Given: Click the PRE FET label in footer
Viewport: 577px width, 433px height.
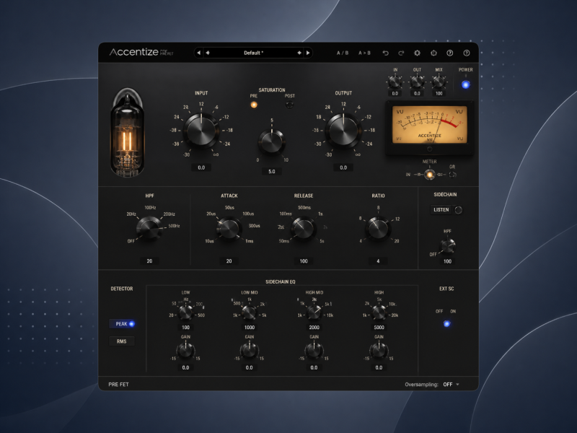Looking at the screenshot, I should 118,385.
